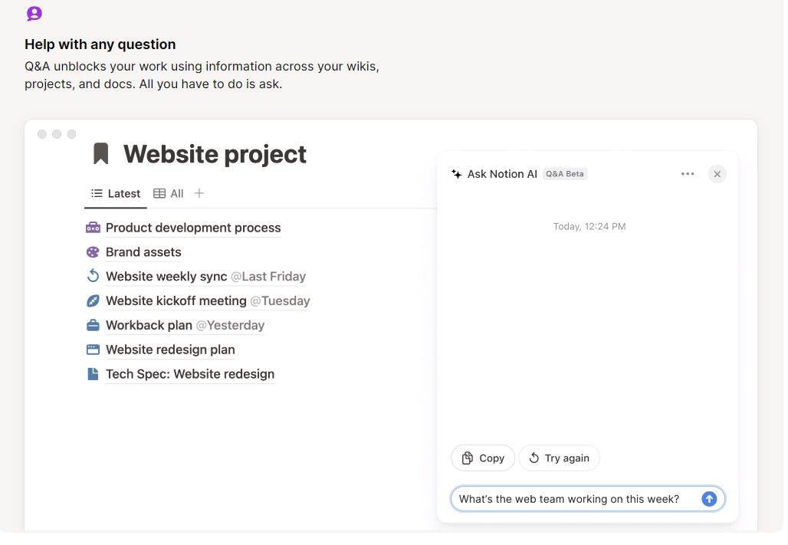788x545 pixels.
Task: Open the Workback plan page link
Action: pos(149,325)
